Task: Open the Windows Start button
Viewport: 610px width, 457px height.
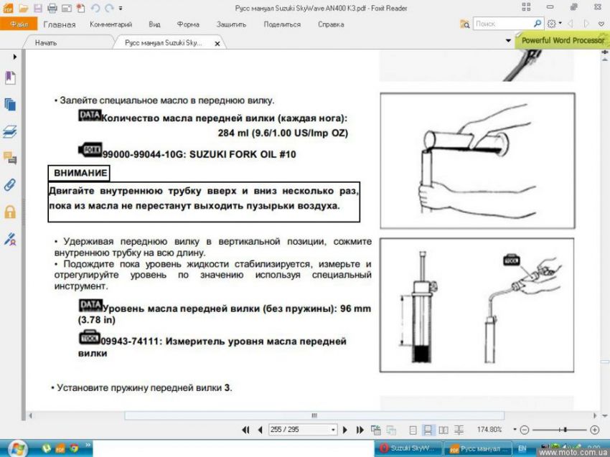Action: click(x=17, y=449)
